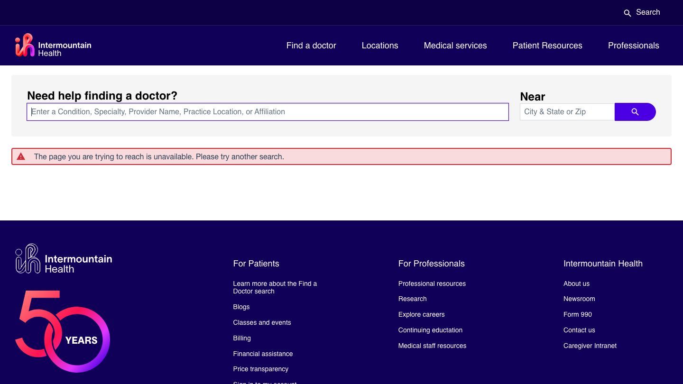Visit the Explore careers link
The image size is (683, 384).
click(421, 315)
